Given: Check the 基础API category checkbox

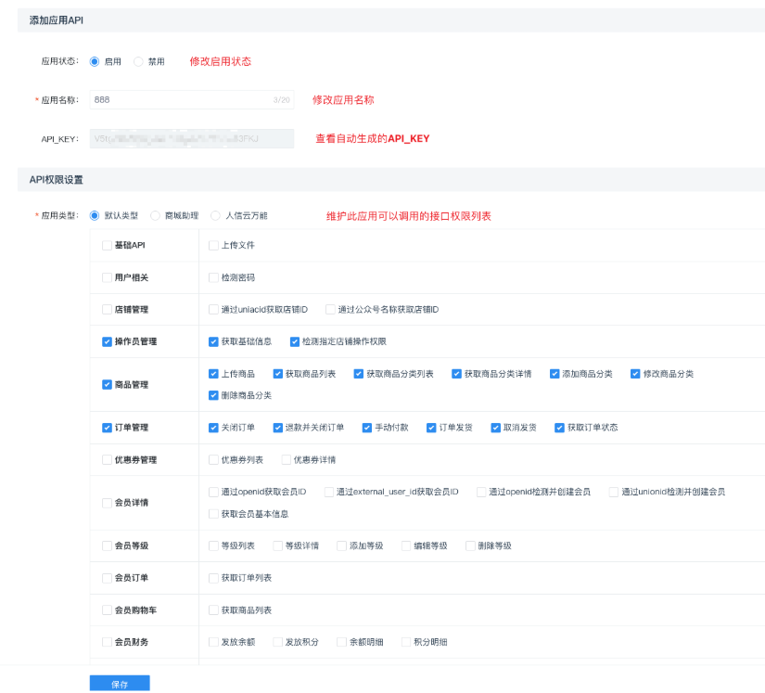Looking at the screenshot, I should point(107,246).
